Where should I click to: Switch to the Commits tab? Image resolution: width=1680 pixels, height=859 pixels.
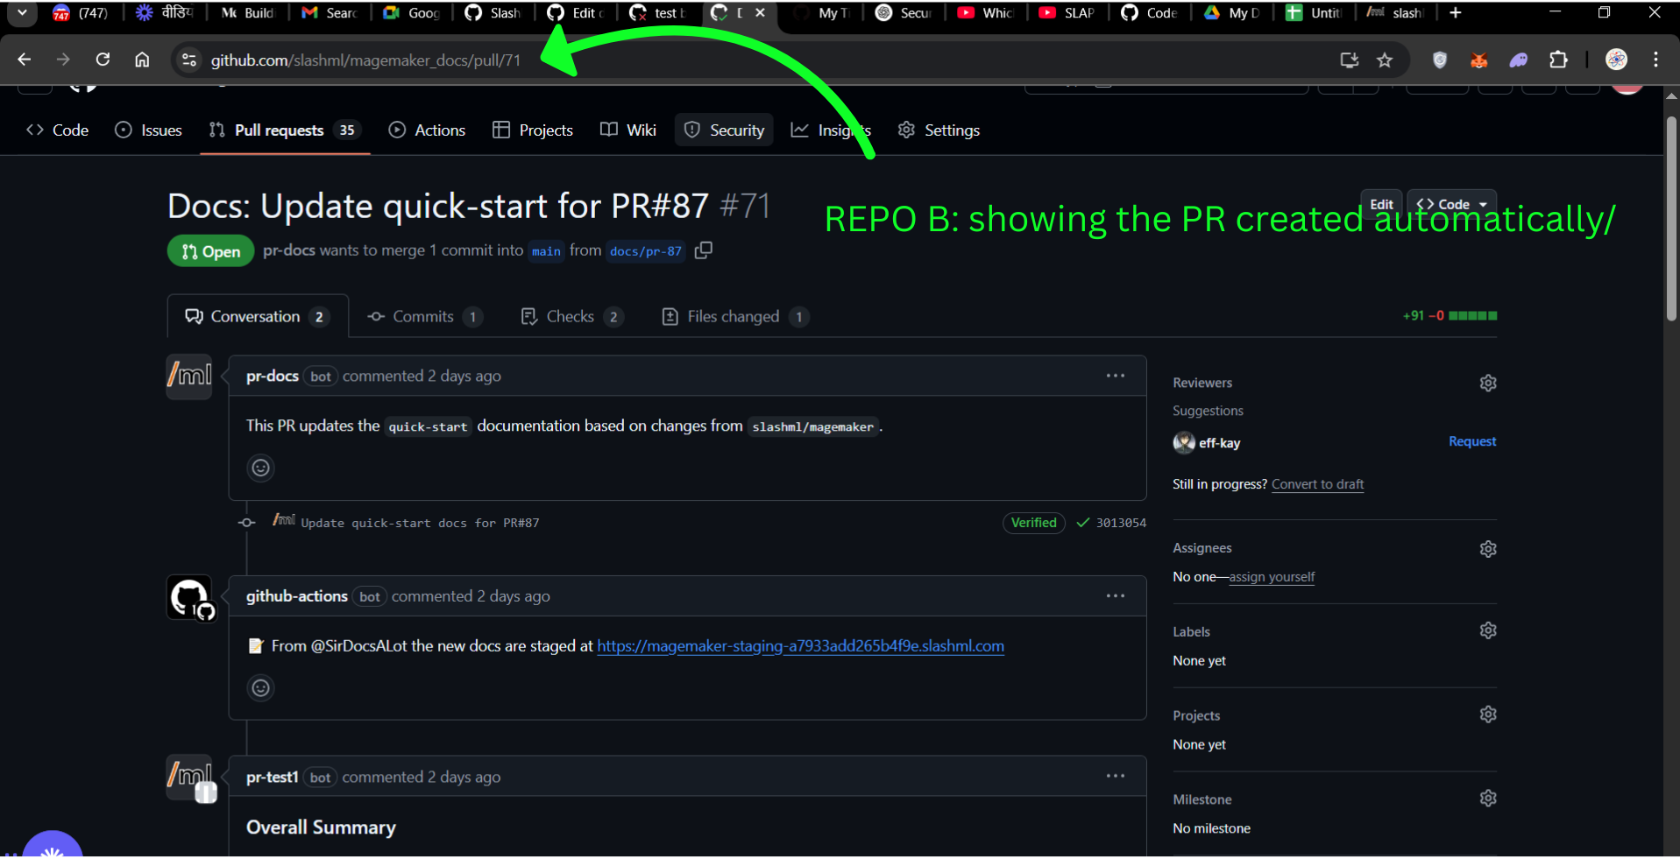(423, 316)
